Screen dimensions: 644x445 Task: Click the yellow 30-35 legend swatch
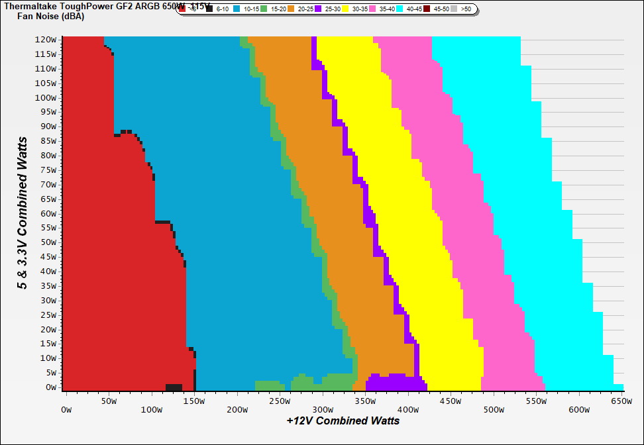(x=346, y=9)
